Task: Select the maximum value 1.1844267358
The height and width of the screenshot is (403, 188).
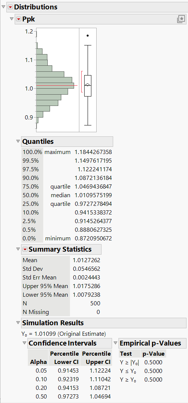Action: coord(93,152)
